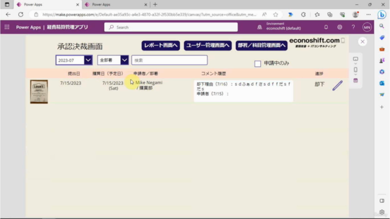This screenshot has width=390, height=219.
Task: Add a sidebar app using plus icon
Action: [382, 107]
